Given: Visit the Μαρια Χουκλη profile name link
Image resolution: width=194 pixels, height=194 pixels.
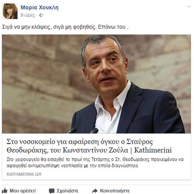Looking at the screenshot, I should point(40,7).
